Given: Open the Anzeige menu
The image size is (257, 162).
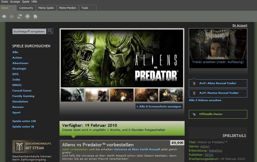Looking at the screenshot, I should [x=15, y=2].
